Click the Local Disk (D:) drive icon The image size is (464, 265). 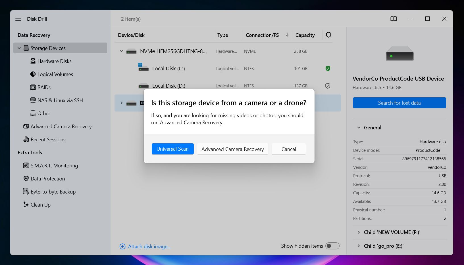tap(143, 86)
